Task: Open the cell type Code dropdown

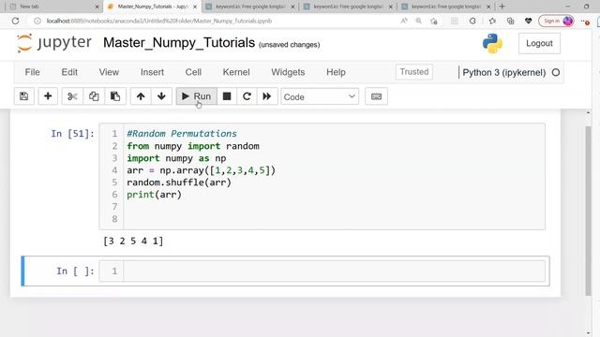Action: [320, 96]
